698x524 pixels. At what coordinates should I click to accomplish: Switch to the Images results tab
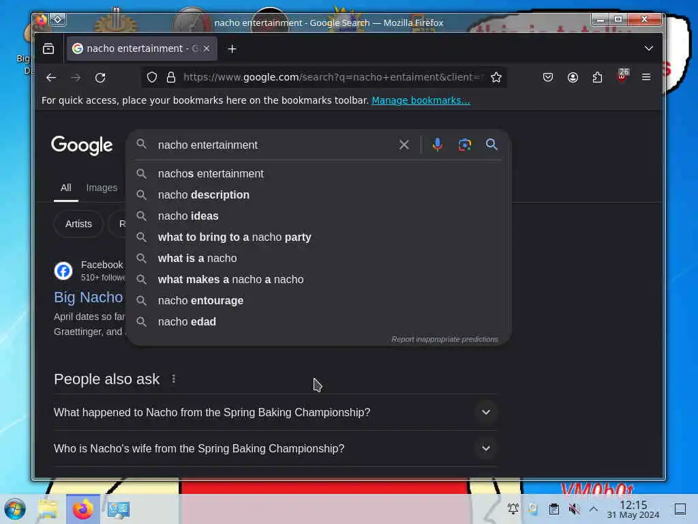click(x=102, y=188)
